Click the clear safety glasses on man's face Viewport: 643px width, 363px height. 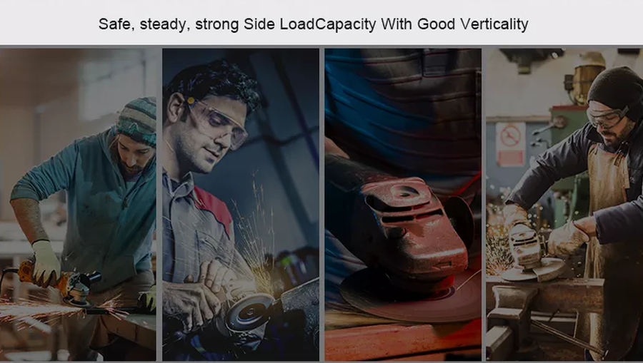(x=217, y=123)
